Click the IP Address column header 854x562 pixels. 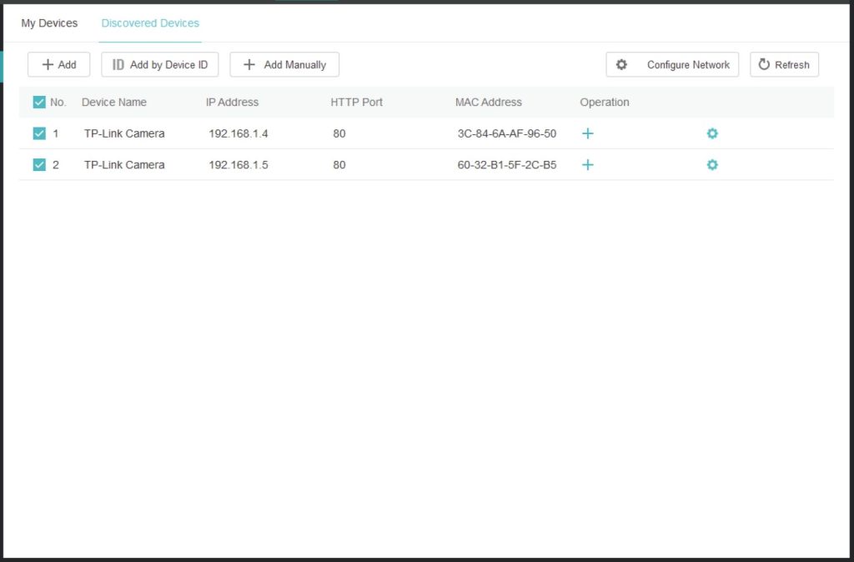[x=232, y=102]
